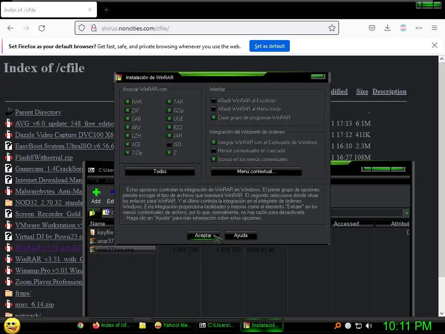Screen dimensions: 445x334
Task: Switch to Index of /cf... Firefox taskbar item
Action: [111, 325]
